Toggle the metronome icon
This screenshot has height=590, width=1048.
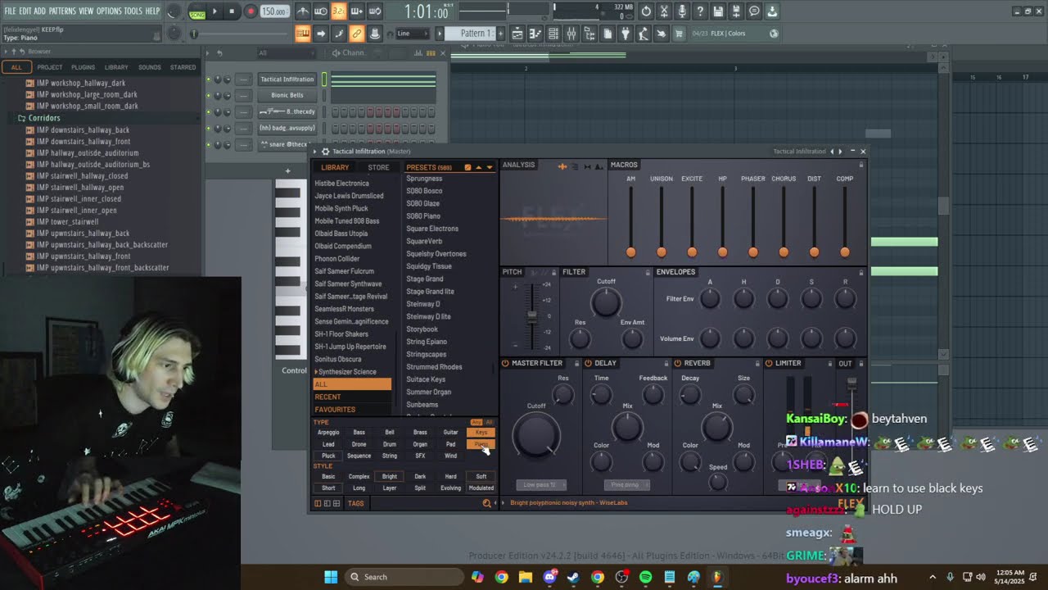(303, 11)
